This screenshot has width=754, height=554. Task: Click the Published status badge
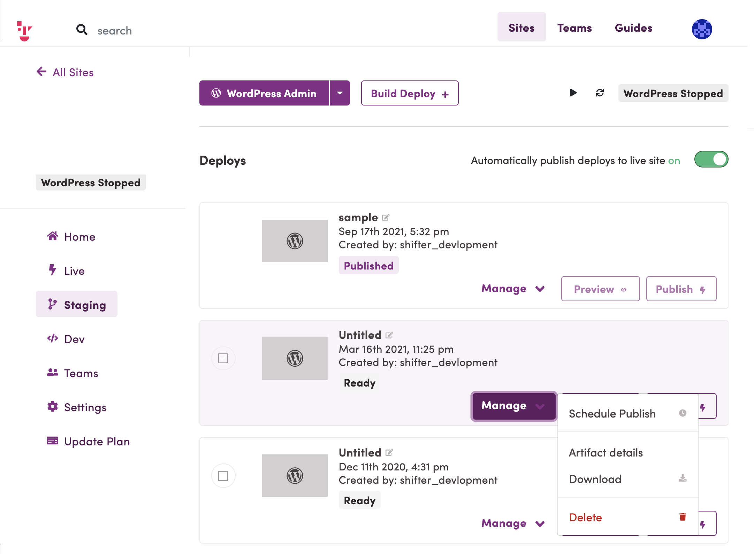(x=369, y=266)
